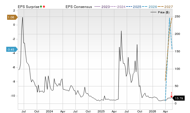Click the -6 label on the EPS axis
Viewport: 190px width, 113px height.
[x=14, y=67]
